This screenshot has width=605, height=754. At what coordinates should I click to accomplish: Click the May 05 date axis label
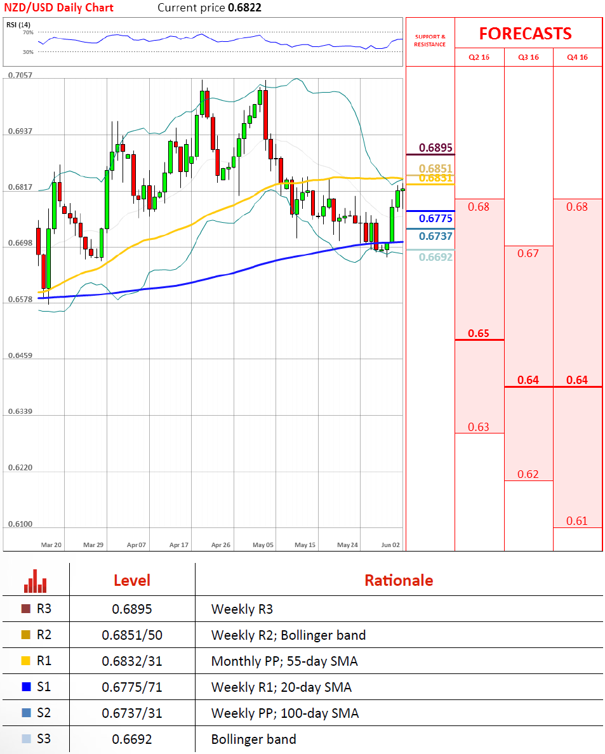pyautogui.click(x=263, y=545)
